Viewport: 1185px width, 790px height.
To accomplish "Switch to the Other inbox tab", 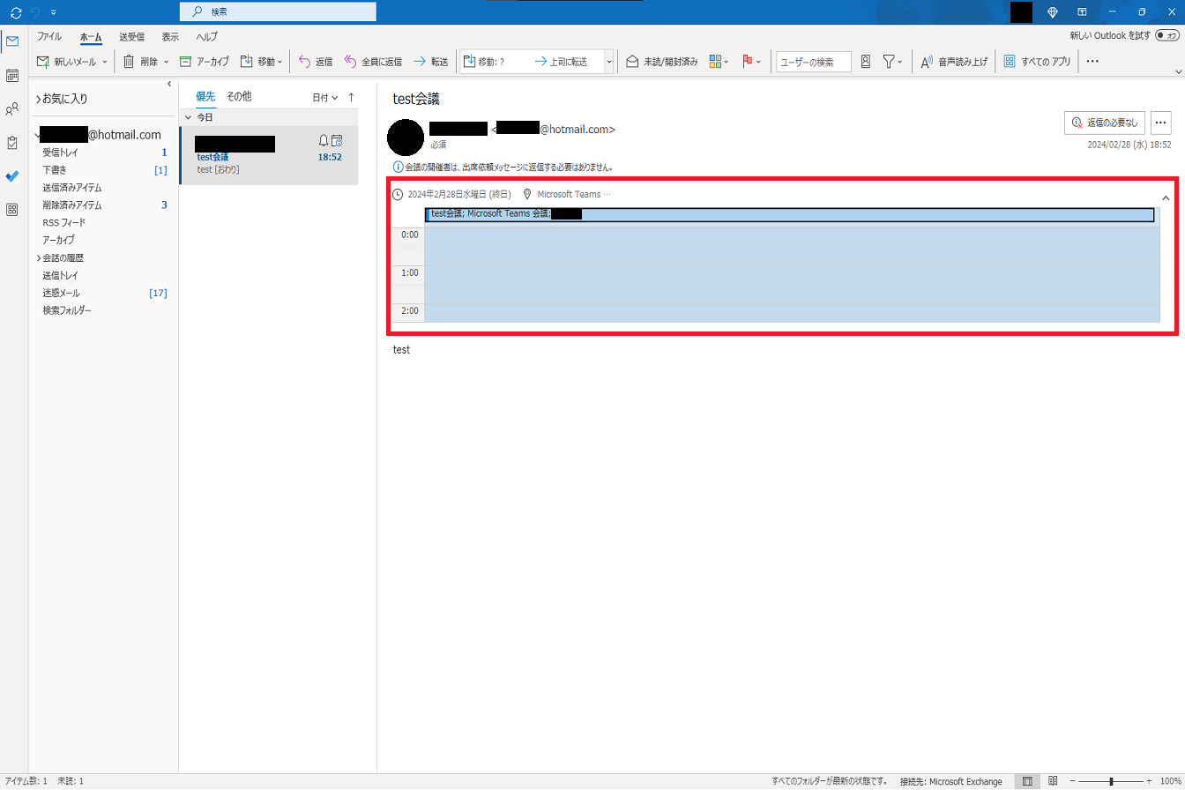I will coord(239,97).
